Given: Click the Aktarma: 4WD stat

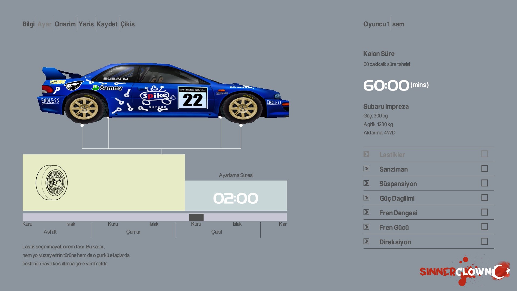Looking at the screenshot, I should click(x=379, y=133).
